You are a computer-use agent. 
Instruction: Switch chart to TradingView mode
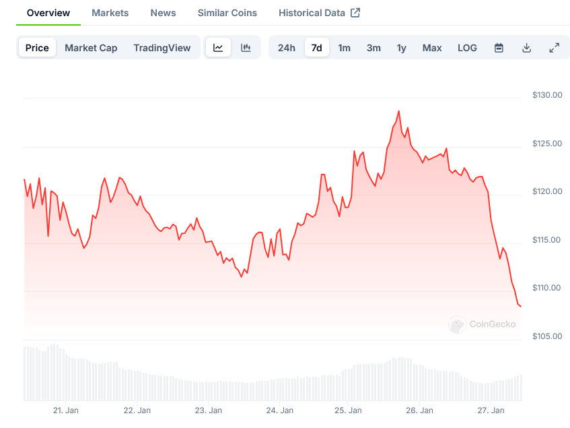pos(162,48)
